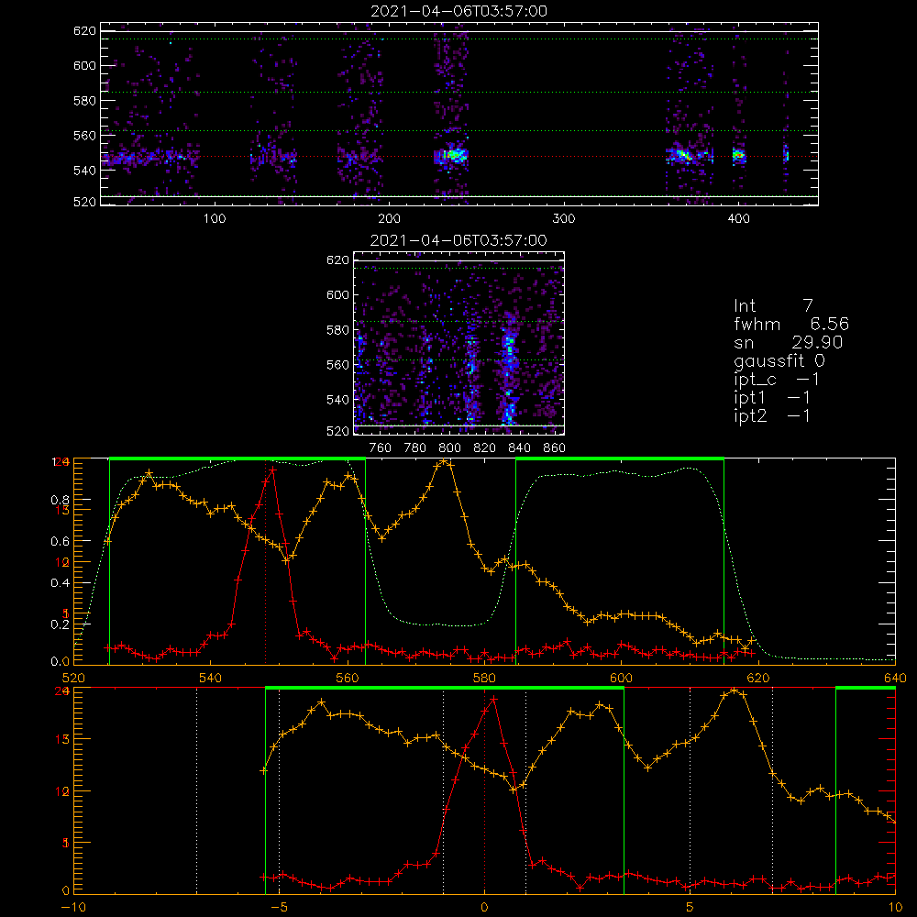Click white y-axis label 0.2 on profile plot
Image resolution: width=917 pixels, height=917 pixels.
pos(61,624)
